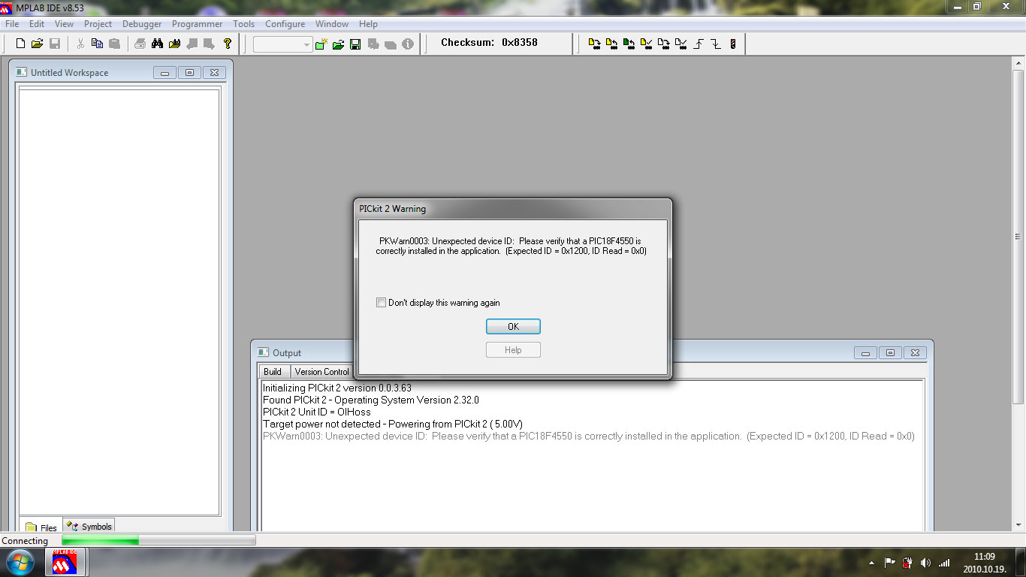Screen dimensions: 1026x577
Task: Click the Print icon in the toolbar
Action: click(x=140, y=44)
